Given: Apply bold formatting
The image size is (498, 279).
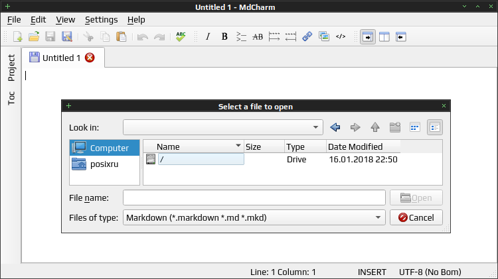Looking at the screenshot, I should click(224, 36).
